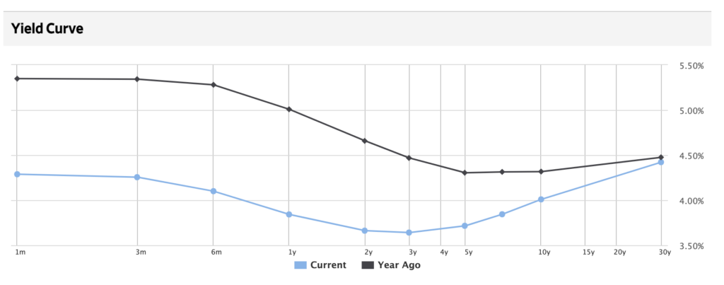This screenshot has width=724, height=285.
Task: Click the Current 10y yield marker
Action: (541, 199)
